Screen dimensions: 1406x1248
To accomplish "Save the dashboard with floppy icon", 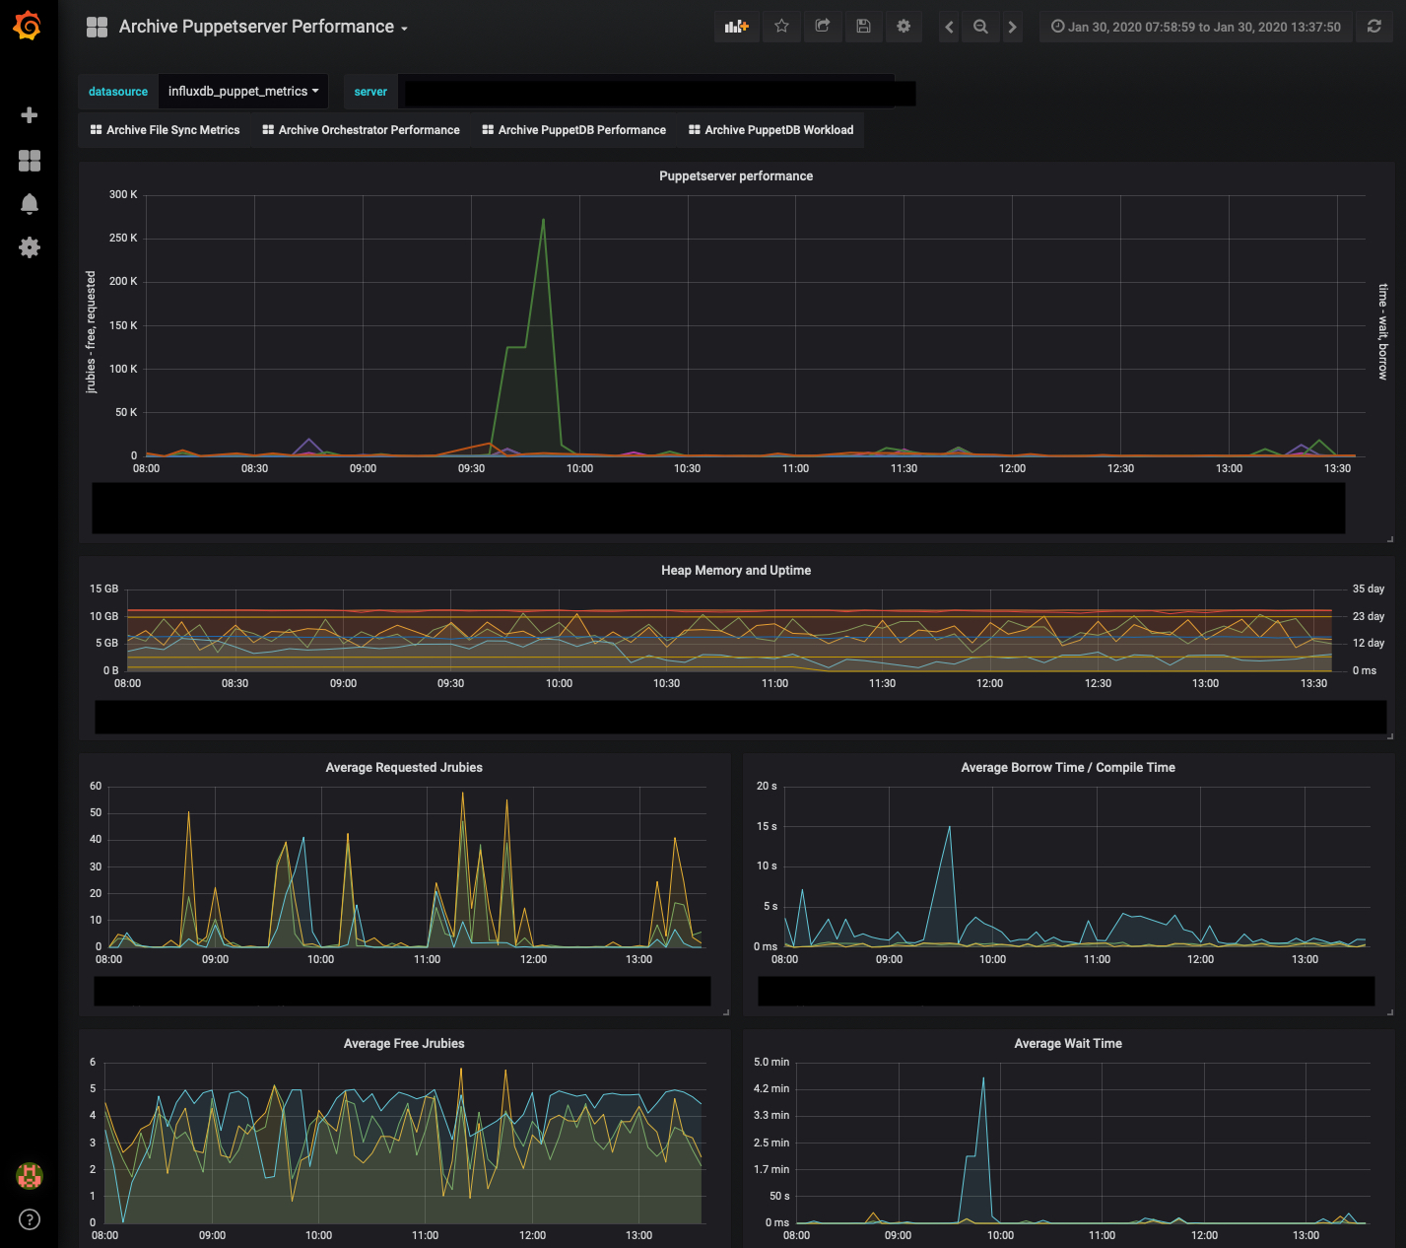I will (863, 27).
